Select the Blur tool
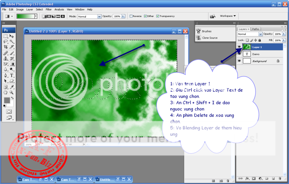This screenshot has width=289, height=184. coord(6,69)
